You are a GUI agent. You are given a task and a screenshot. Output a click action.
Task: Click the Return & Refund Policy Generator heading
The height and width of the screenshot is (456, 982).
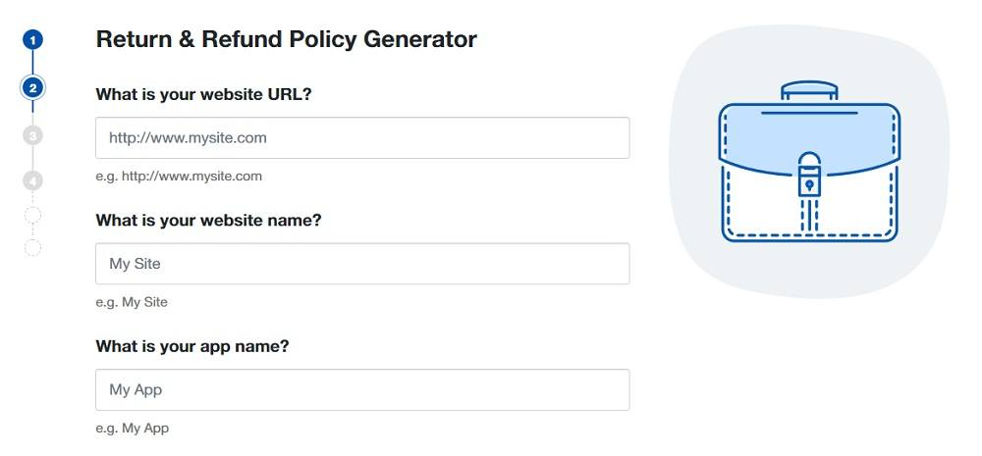pos(286,40)
